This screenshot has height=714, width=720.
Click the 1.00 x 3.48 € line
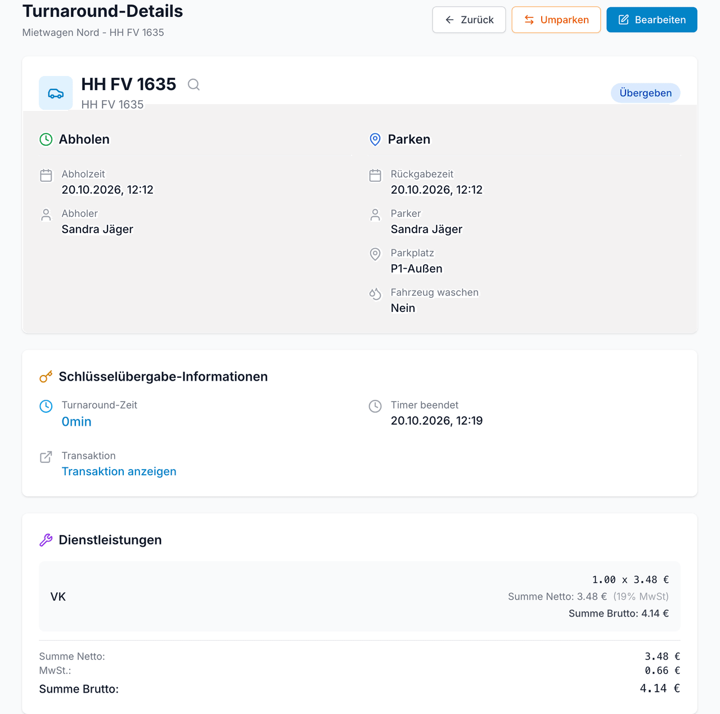click(x=631, y=579)
